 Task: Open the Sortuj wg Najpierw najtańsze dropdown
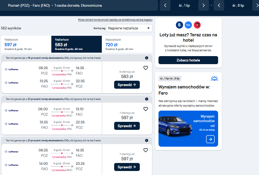[x=129, y=28]
